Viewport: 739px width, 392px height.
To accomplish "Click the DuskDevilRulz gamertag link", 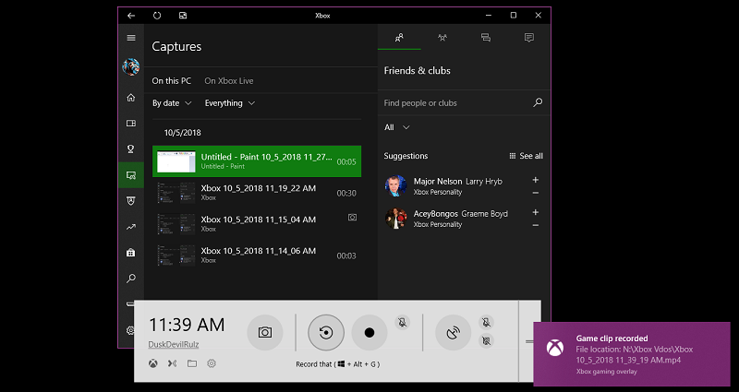I will (174, 344).
